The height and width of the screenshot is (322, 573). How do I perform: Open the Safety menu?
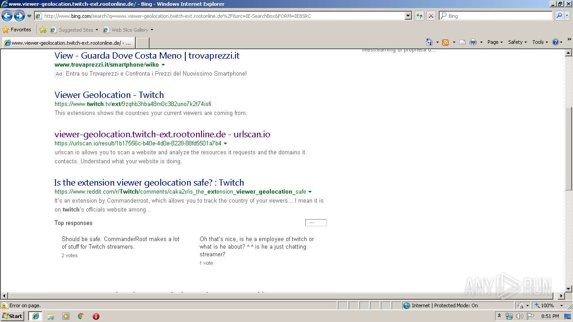517,42
